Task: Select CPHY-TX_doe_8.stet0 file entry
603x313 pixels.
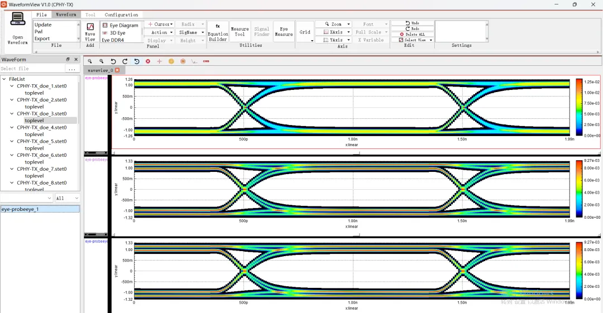Action: pos(41,182)
